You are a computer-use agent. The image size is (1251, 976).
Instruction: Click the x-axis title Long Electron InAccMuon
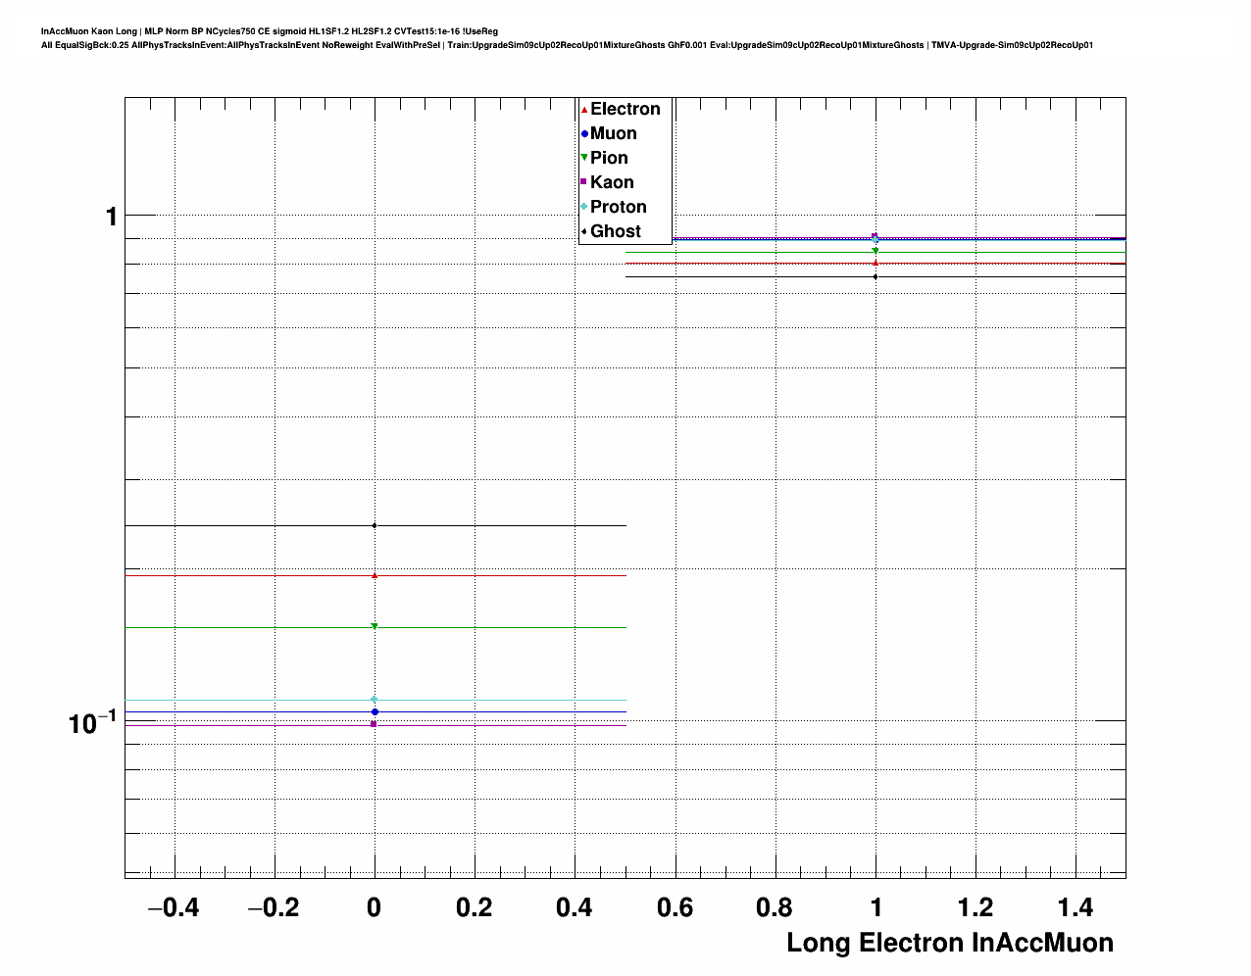coord(950,943)
